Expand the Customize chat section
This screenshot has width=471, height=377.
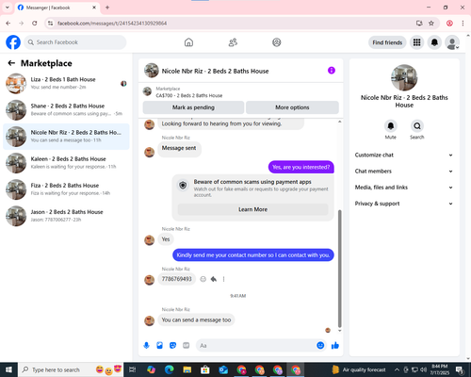pos(404,155)
